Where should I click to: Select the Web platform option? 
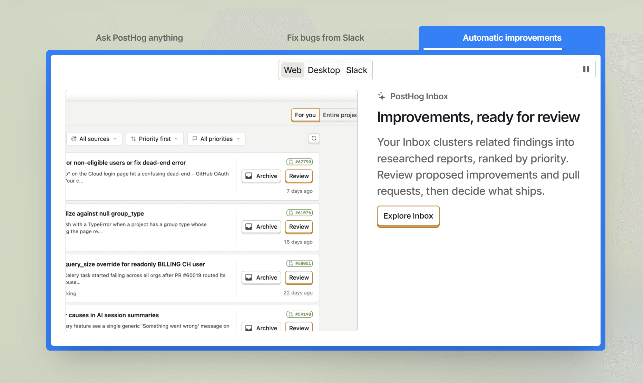click(293, 70)
